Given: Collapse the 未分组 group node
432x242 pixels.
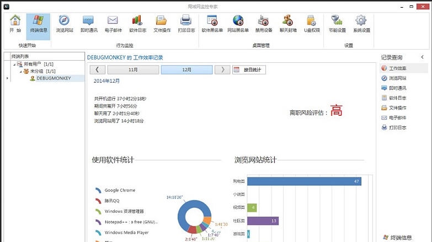Looking at the screenshot, I should click(x=20, y=72).
